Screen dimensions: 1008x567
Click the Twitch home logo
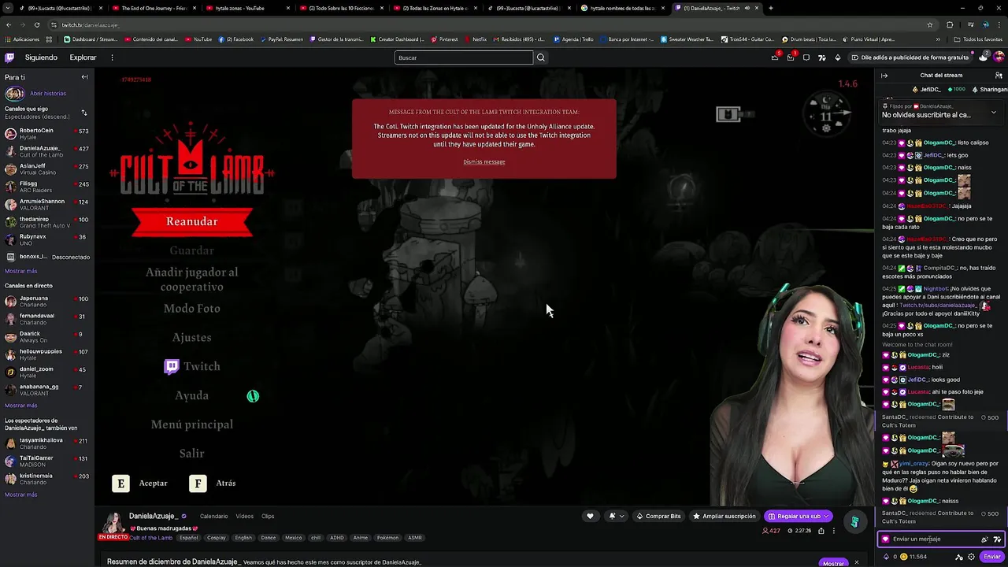tap(9, 57)
